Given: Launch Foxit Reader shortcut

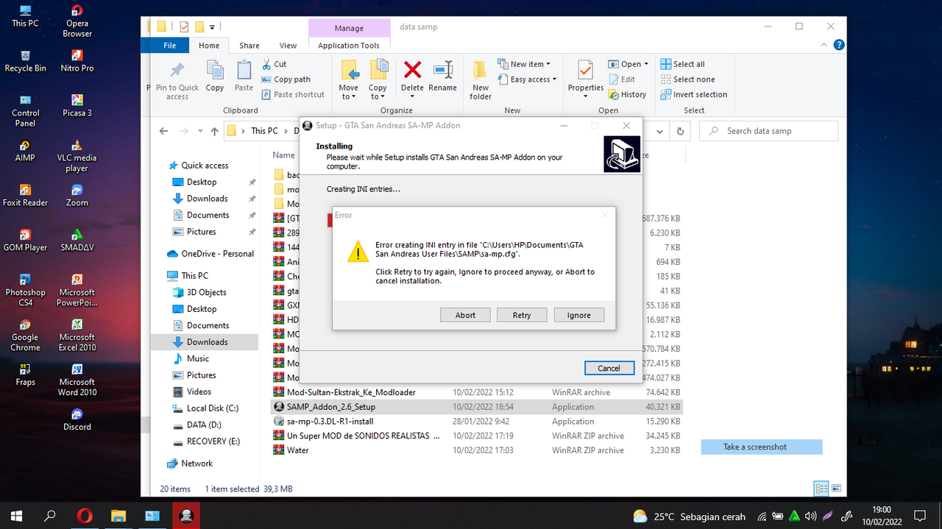Looking at the screenshot, I should (x=25, y=196).
